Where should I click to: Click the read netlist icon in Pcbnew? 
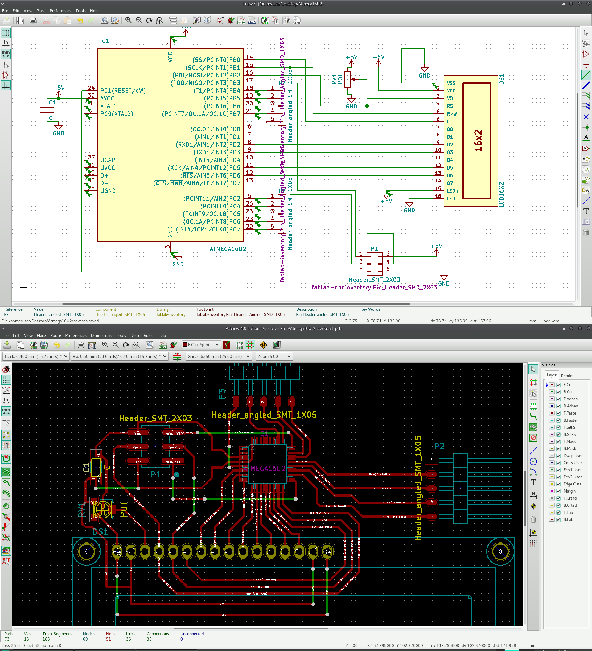(163, 345)
